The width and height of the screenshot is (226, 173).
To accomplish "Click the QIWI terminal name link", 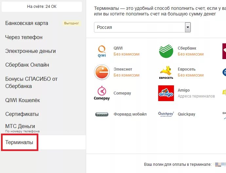I will click(x=118, y=48).
